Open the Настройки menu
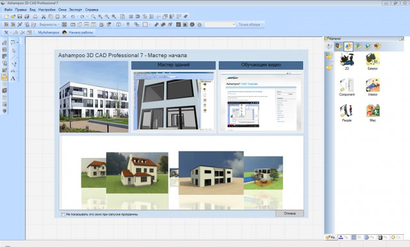Screen dimensions: 410x247 pyautogui.click(x=47, y=10)
